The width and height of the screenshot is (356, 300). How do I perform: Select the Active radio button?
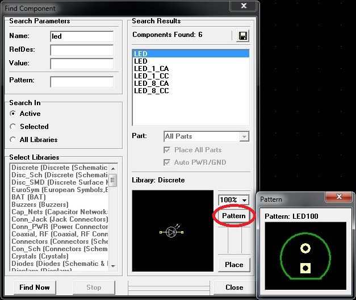[14, 114]
